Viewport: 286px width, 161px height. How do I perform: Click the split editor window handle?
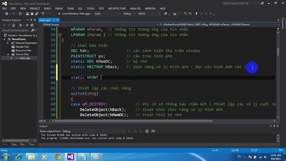click(x=278, y=29)
